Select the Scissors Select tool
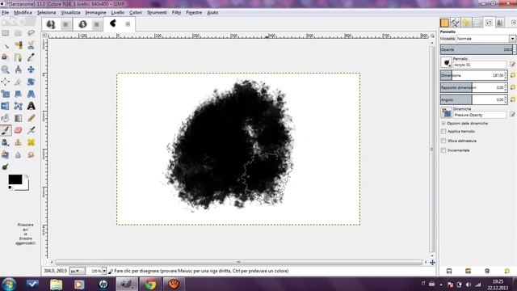The image size is (517, 291). tap(31, 45)
